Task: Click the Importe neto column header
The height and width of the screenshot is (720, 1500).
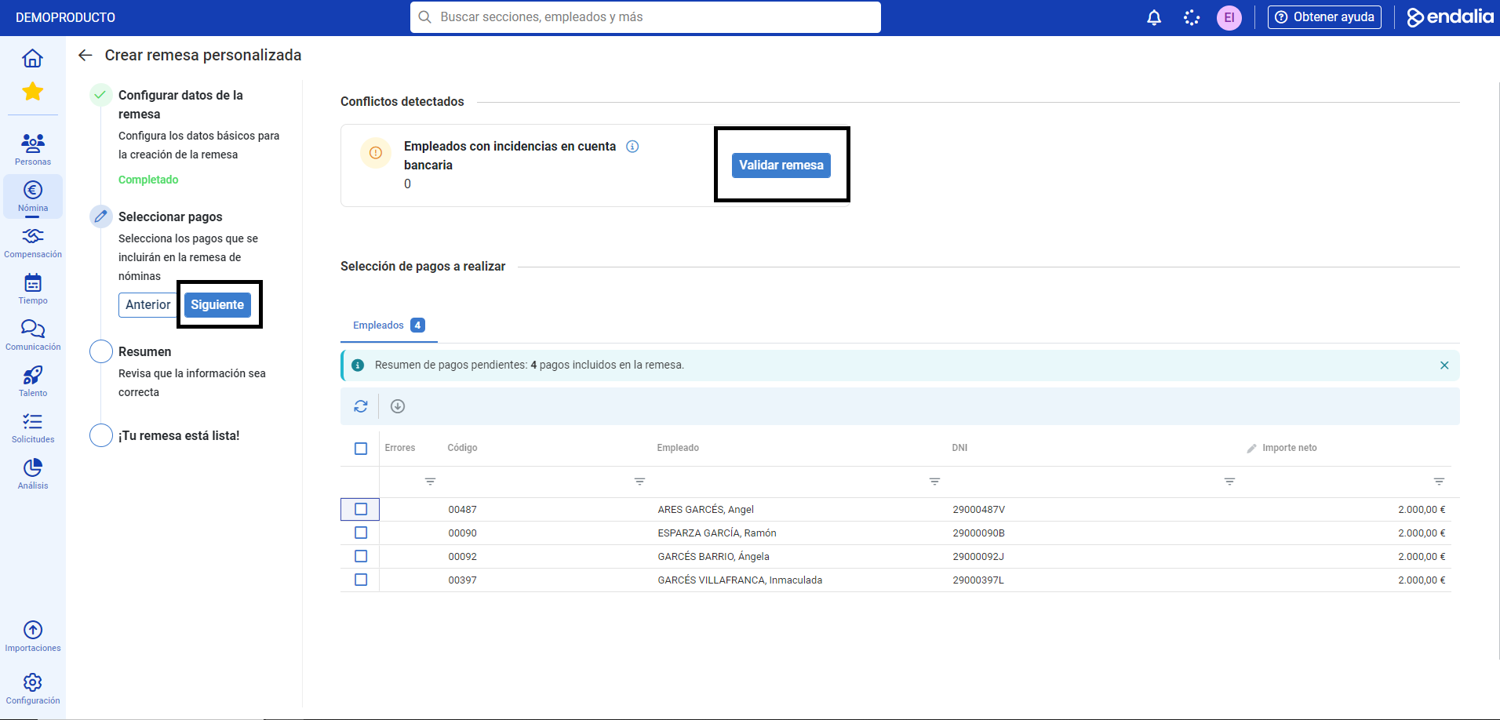Action: click(x=1289, y=448)
